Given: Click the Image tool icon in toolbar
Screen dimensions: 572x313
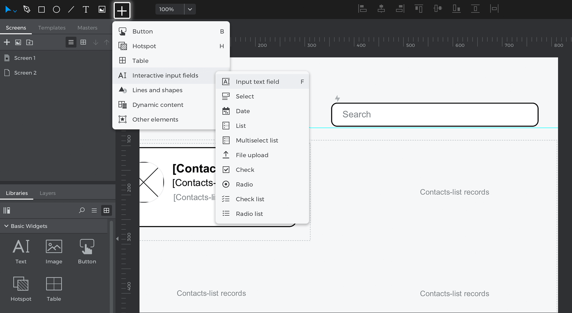Looking at the screenshot, I should [x=102, y=9].
